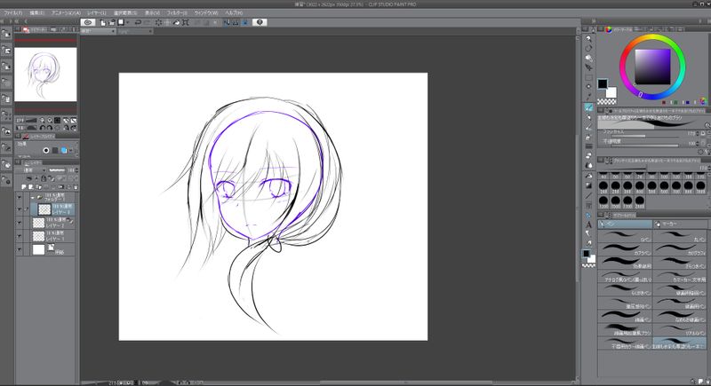The width and height of the screenshot is (711, 386).
Task: Select the eyedropper tool
Action: point(588,96)
